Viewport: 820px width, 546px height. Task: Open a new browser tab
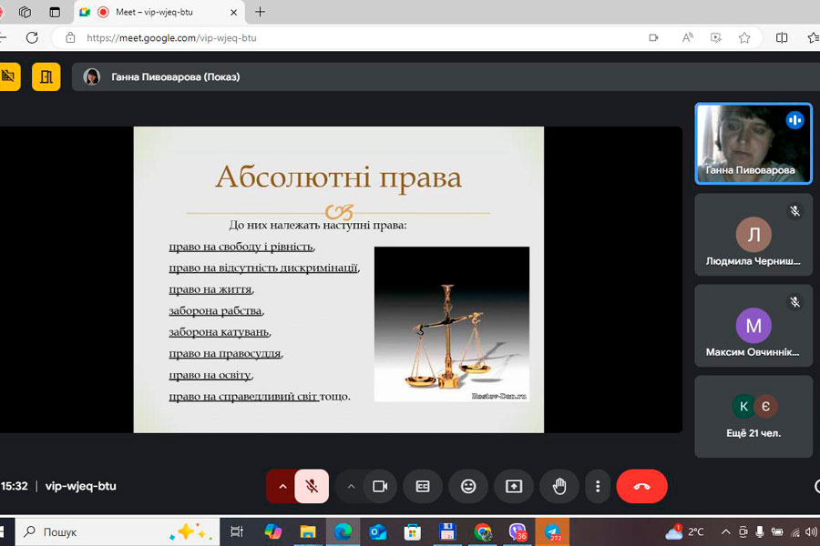click(260, 12)
